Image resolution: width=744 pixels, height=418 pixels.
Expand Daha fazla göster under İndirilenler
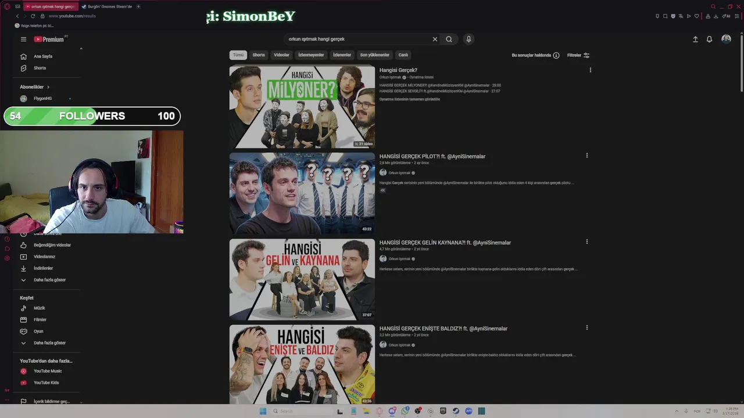point(44,280)
